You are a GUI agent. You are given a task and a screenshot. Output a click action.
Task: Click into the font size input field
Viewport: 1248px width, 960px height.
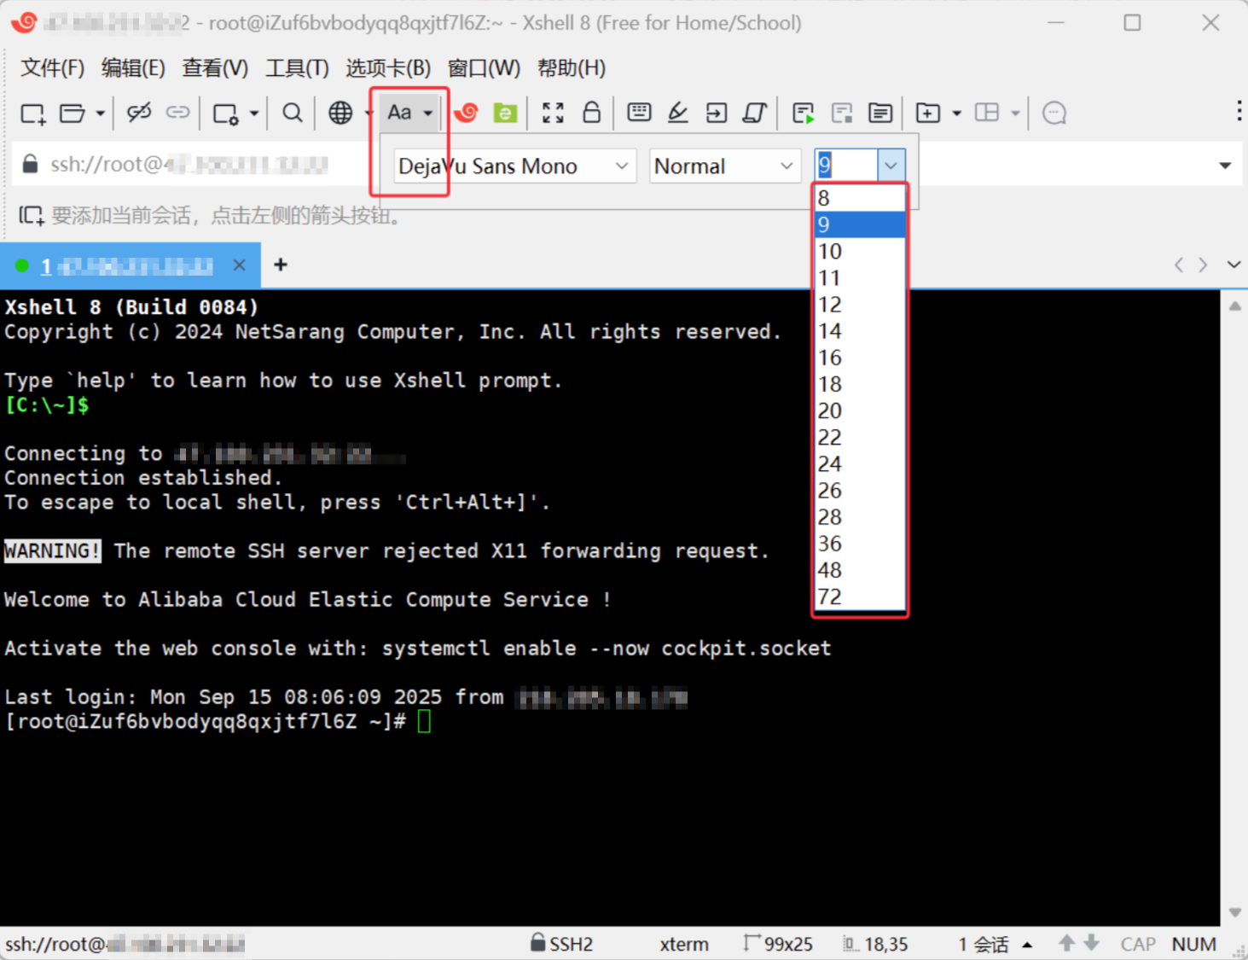coord(846,166)
